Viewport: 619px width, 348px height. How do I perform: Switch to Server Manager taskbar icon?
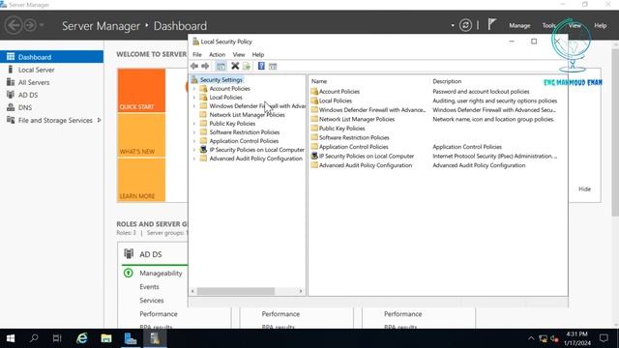tap(131, 338)
